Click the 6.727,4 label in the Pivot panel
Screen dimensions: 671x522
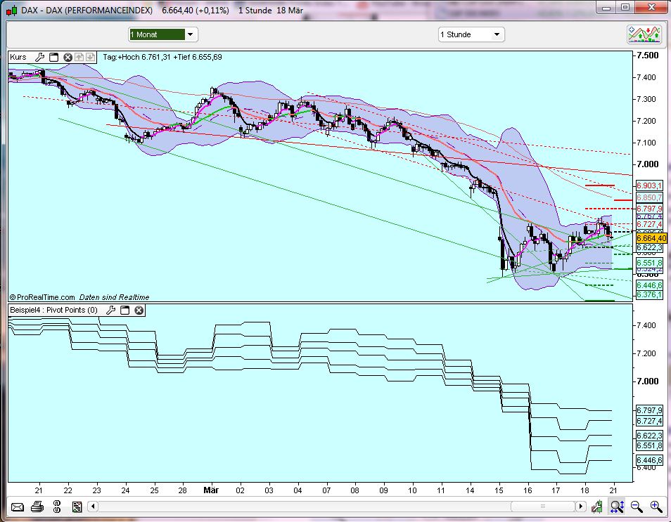tap(649, 421)
